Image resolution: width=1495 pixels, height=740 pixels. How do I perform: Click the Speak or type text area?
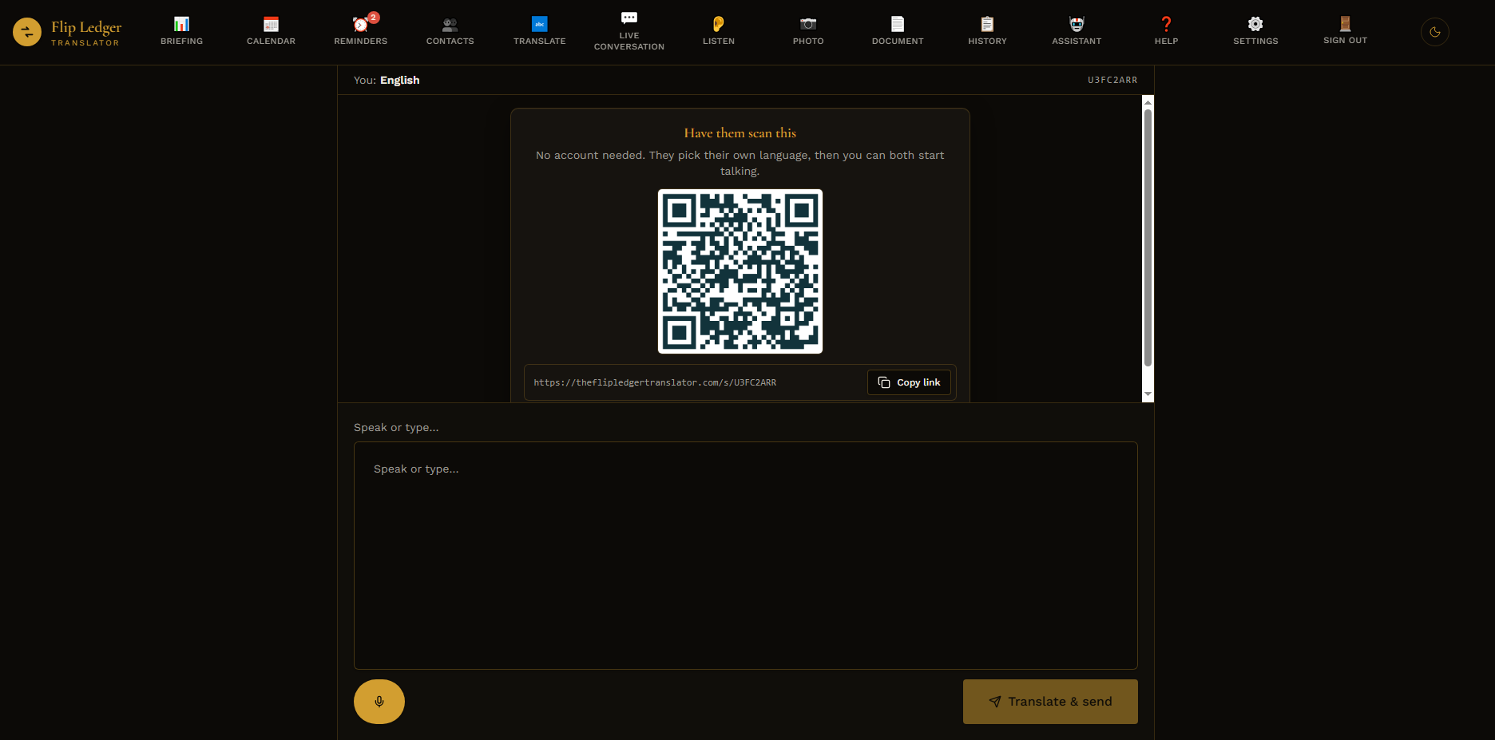click(745, 556)
